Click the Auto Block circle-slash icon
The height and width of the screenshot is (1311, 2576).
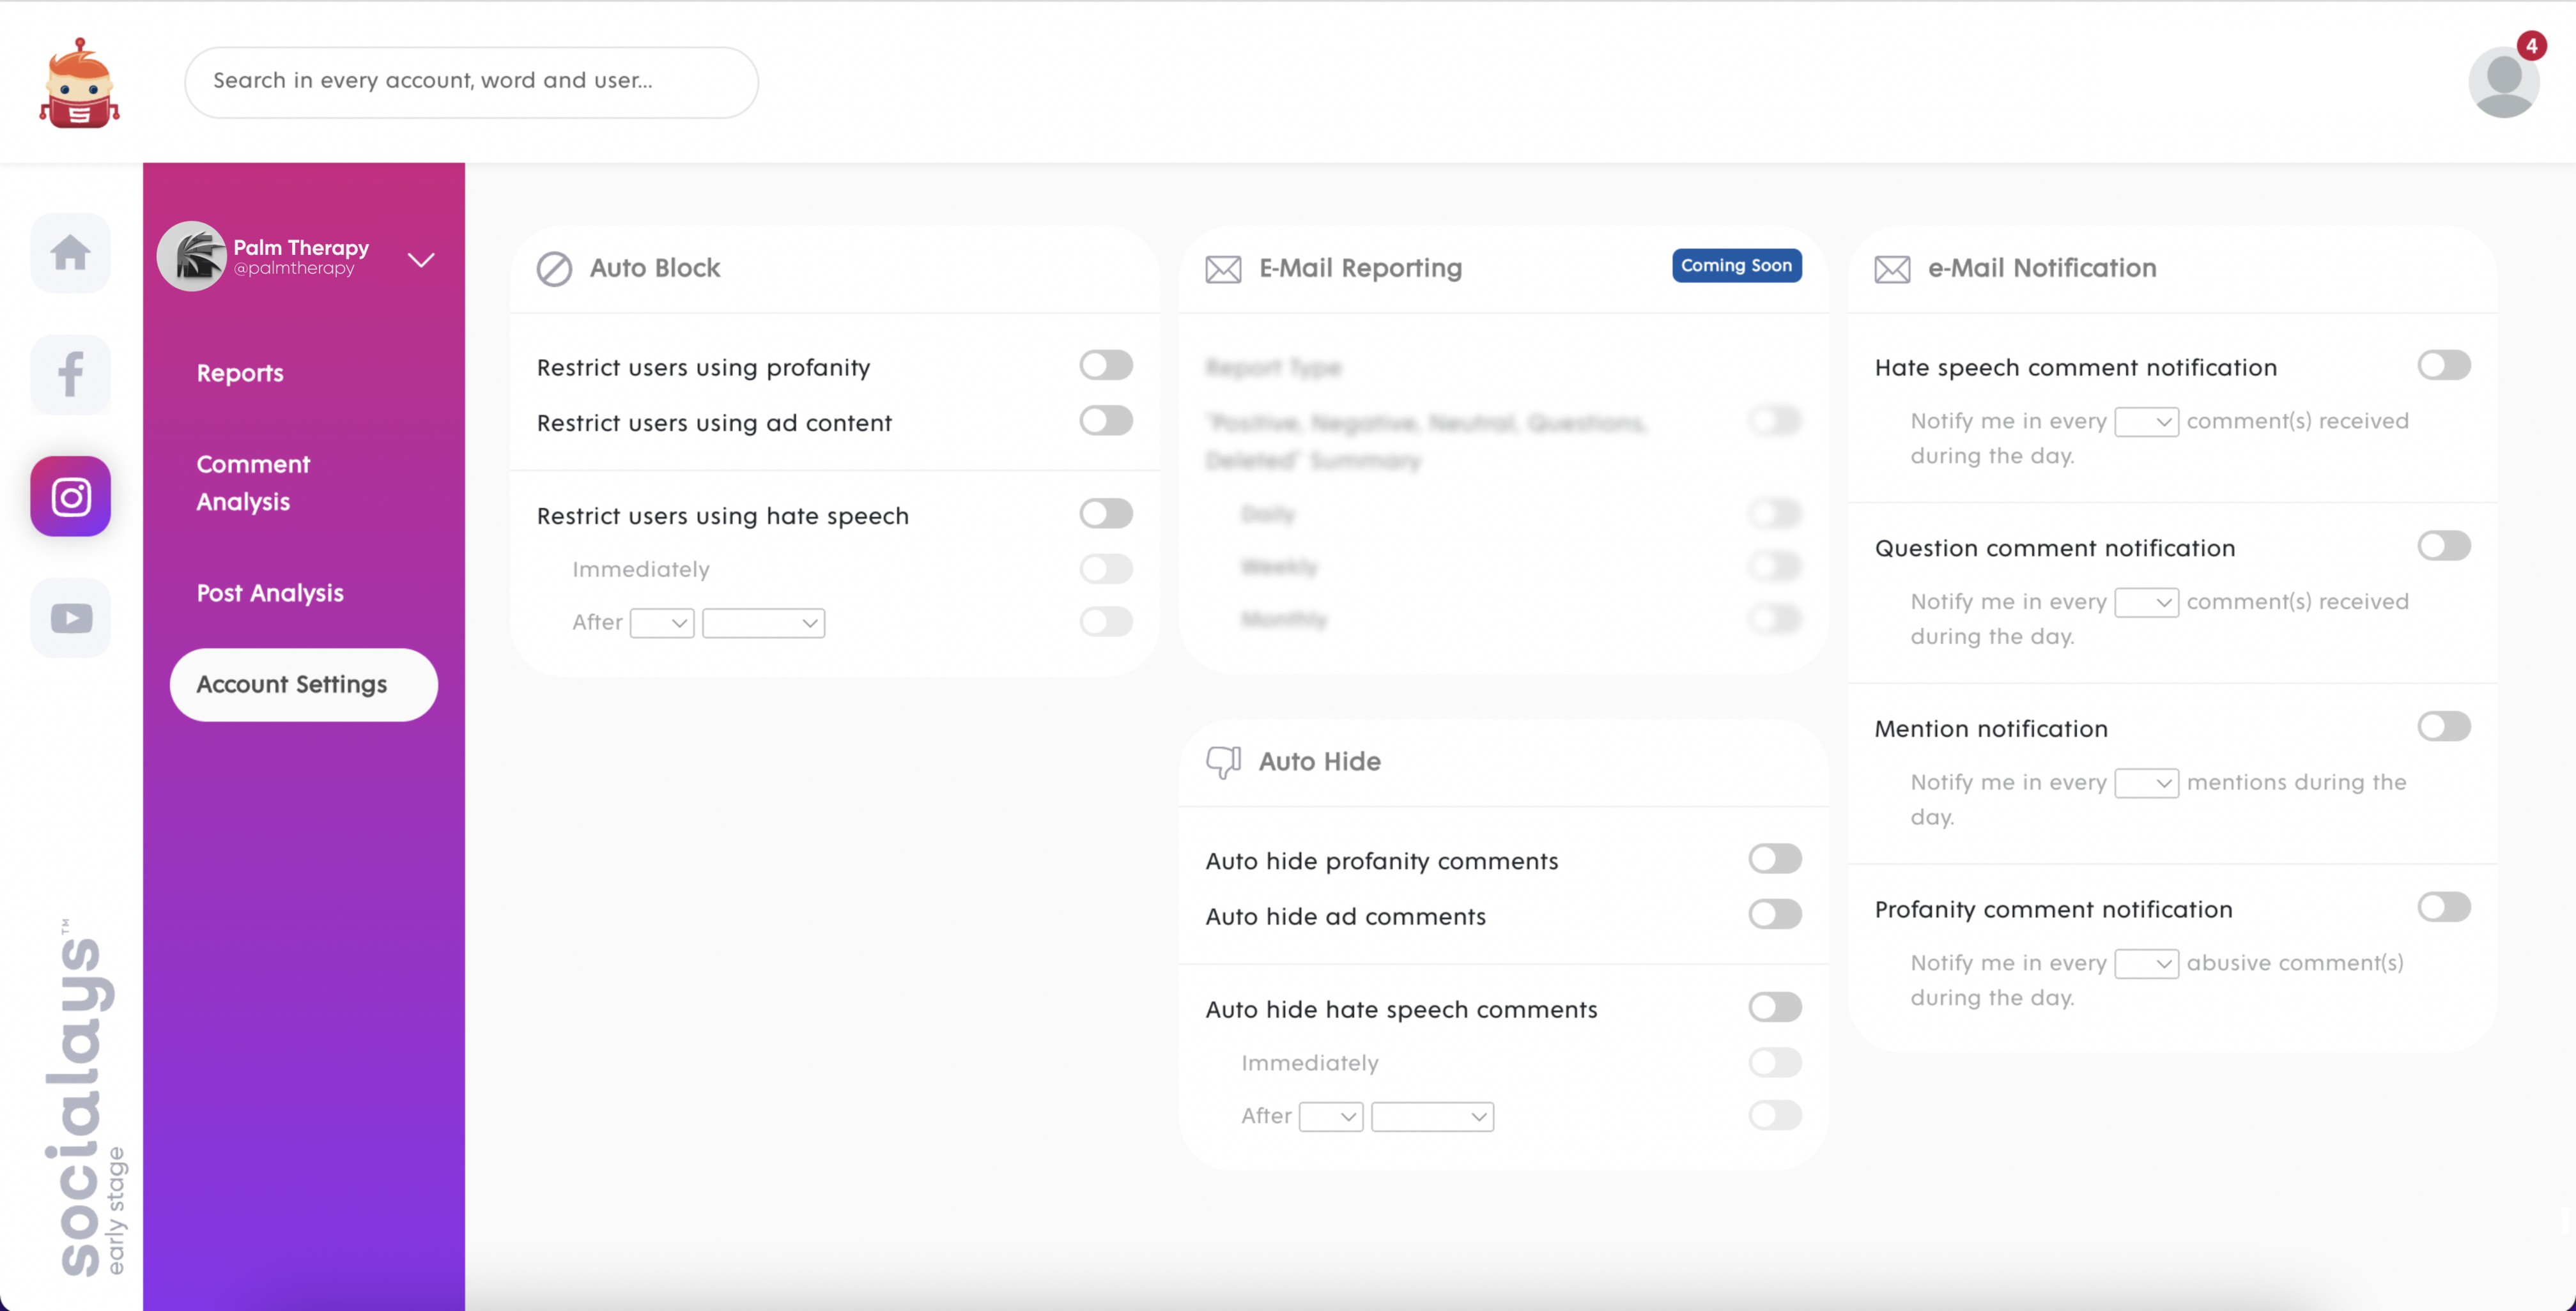coord(554,268)
